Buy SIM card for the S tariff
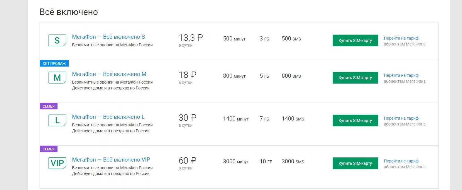462x190 pixels. pos(355,40)
